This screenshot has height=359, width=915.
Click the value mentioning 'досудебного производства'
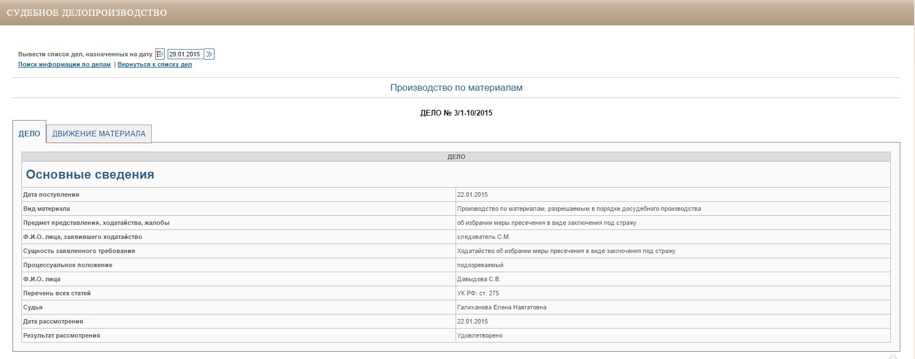[579, 209]
